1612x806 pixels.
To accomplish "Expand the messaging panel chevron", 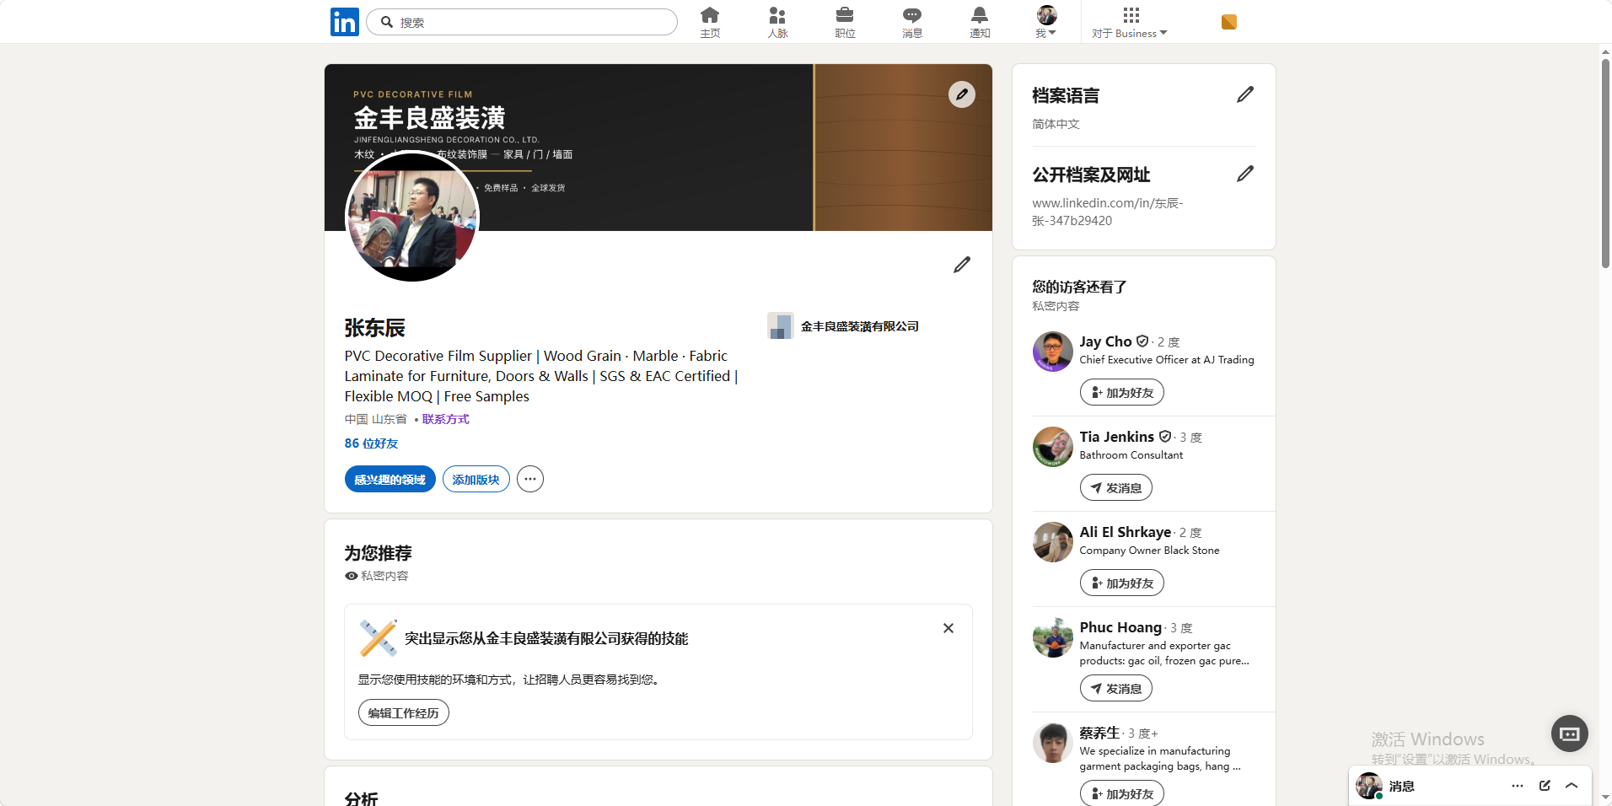I will (1572, 786).
